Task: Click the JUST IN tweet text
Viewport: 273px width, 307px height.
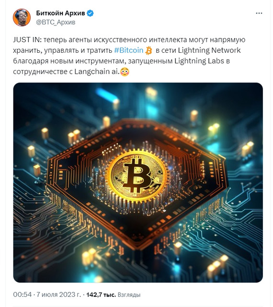Action: (x=27, y=40)
